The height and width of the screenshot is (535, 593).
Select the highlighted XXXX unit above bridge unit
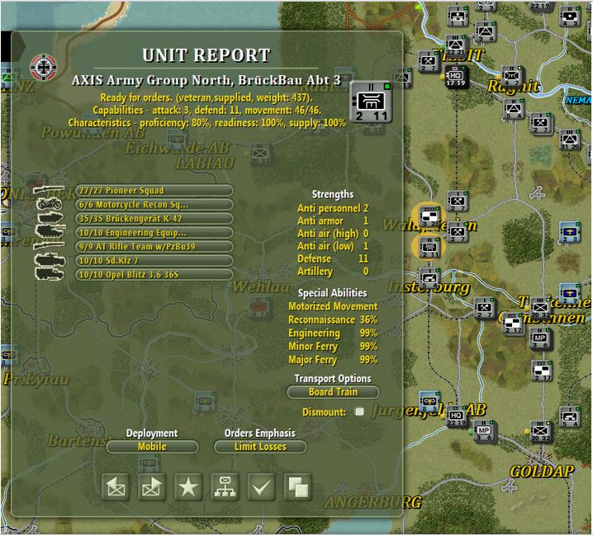(x=429, y=216)
